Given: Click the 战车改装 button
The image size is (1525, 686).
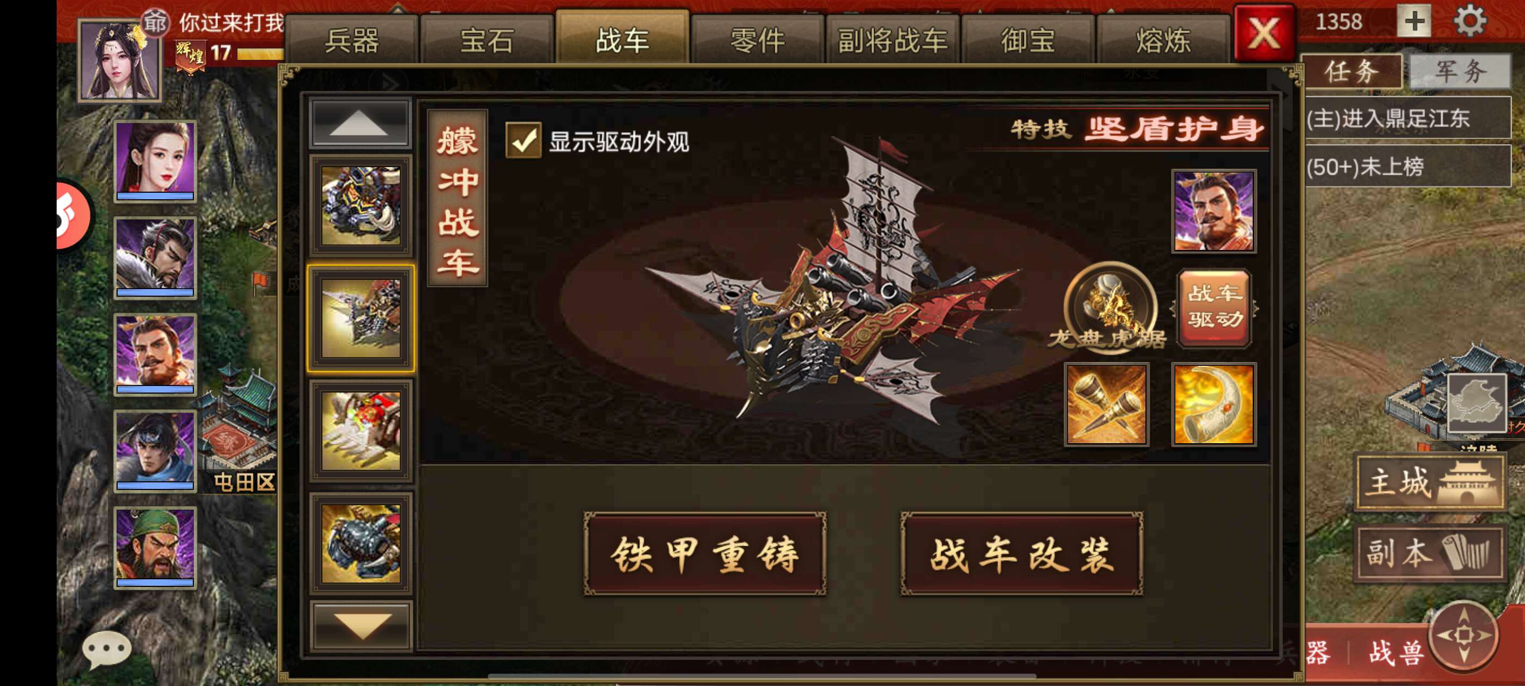Looking at the screenshot, I should click(x=1021, y=554).
